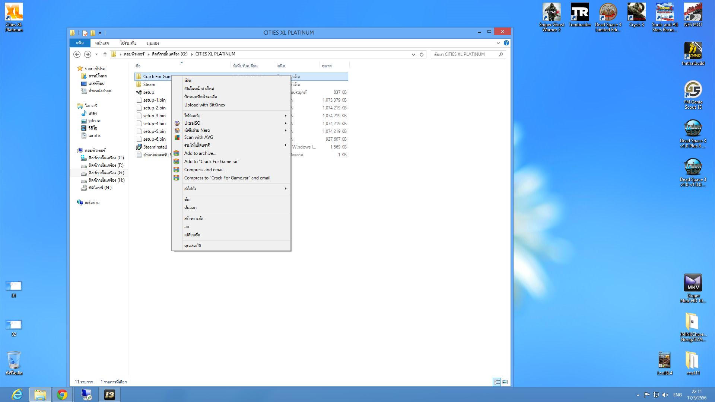
Task: Go up one folder level arrow
Action: [105, 54]
